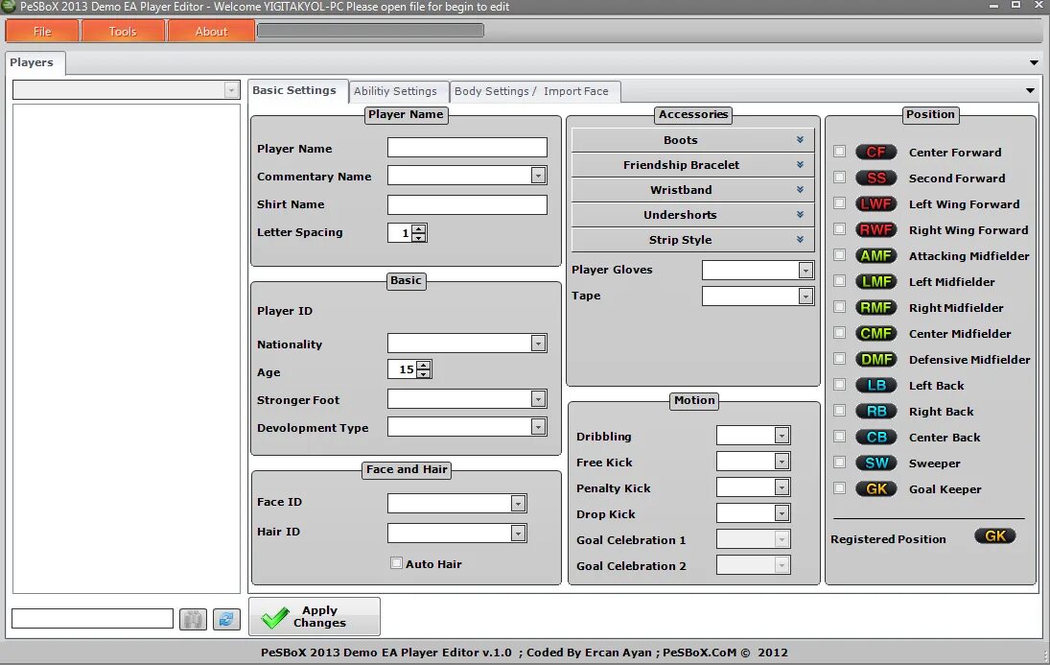The height and width of the screenshot is (665, 1050).
Task: Tick the Center Back checkbox
Action: pos(840,437)
